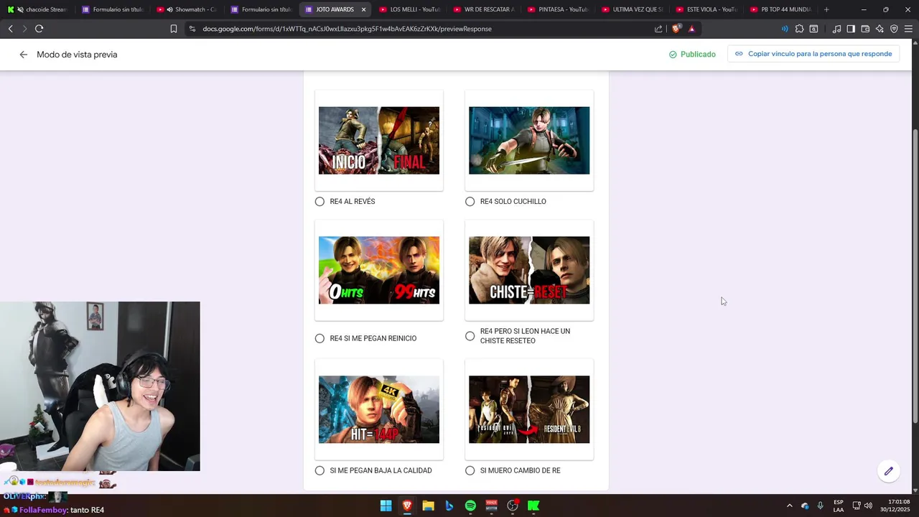Select the RE4 SOLO CUCHILLO option
This screenshot has width=919, height=517.
coord(470,202)
